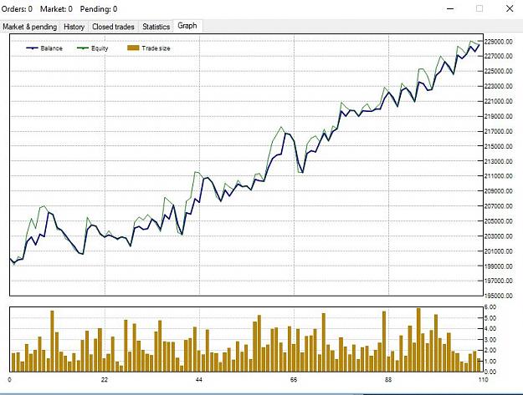Click the 66 x-axis label
523x395 pixels.
pos(294,380)
